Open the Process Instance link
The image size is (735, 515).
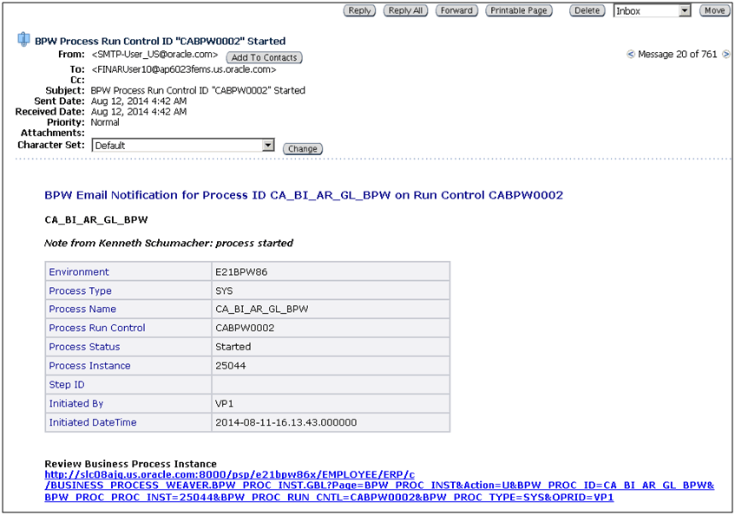click(89, 366)
